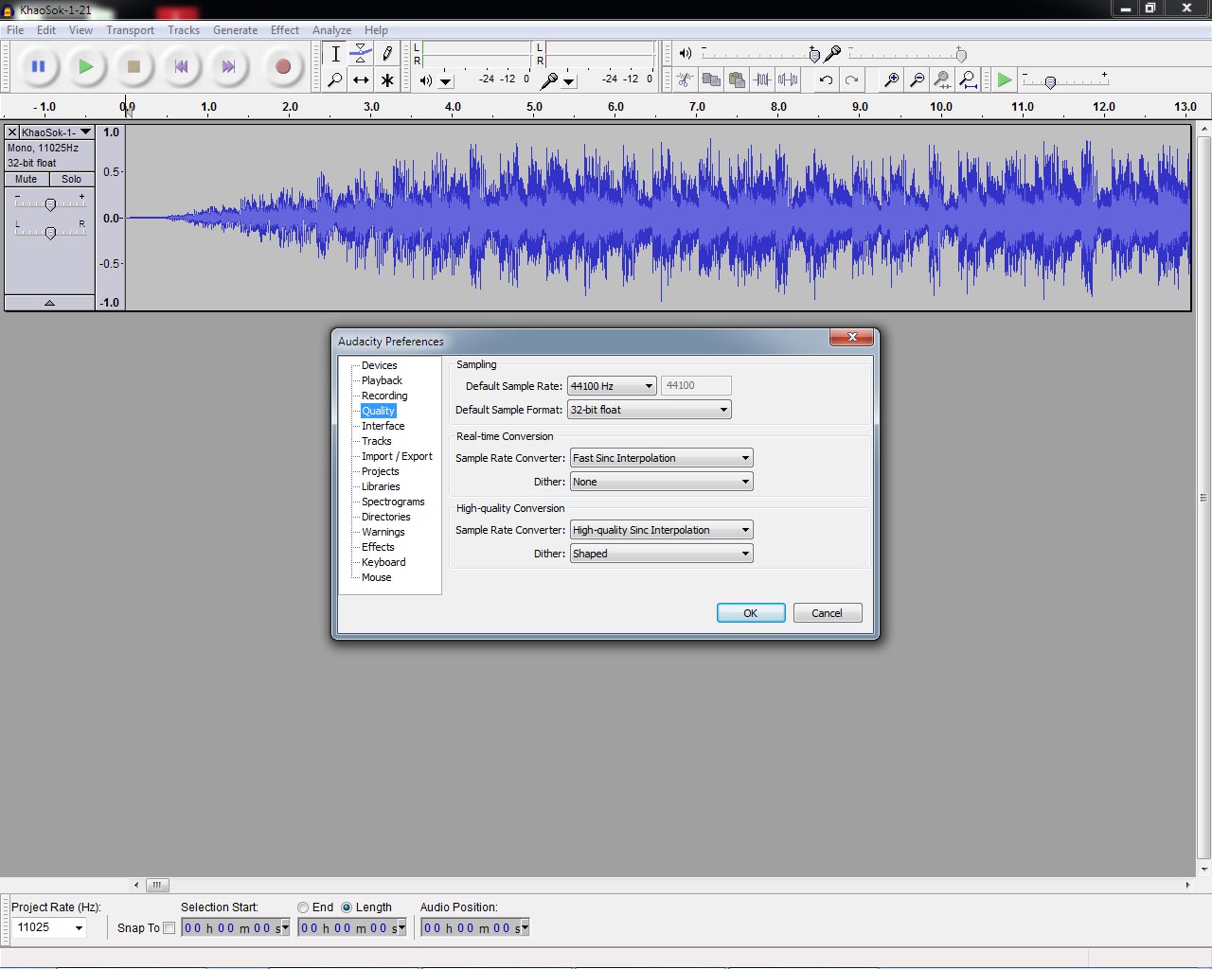Click the green Play button
Screen dimensions: 1212x969
point(86,66)
